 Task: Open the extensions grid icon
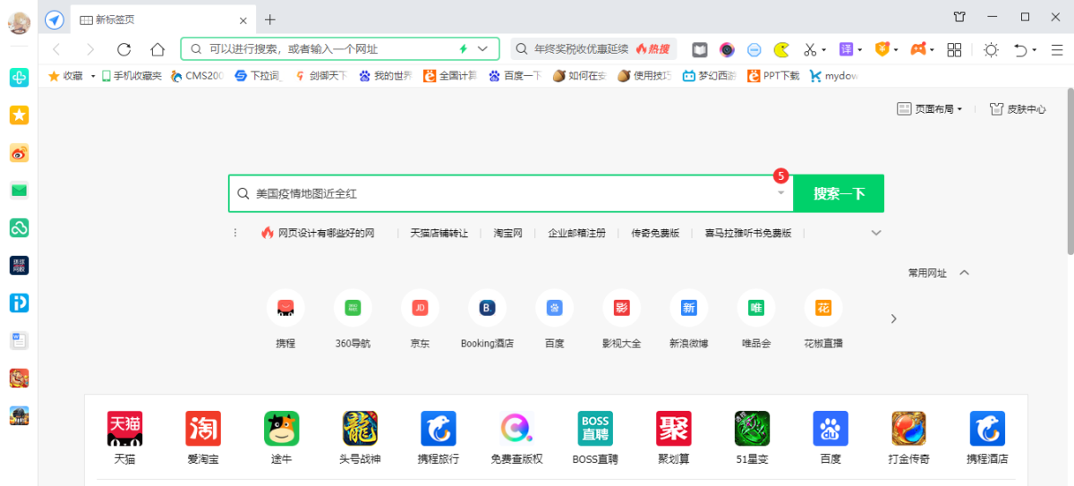[x=955, y=49]
